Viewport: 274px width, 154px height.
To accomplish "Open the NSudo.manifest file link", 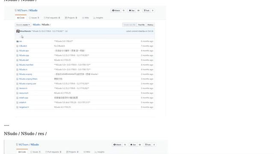I will click(26, 65).
